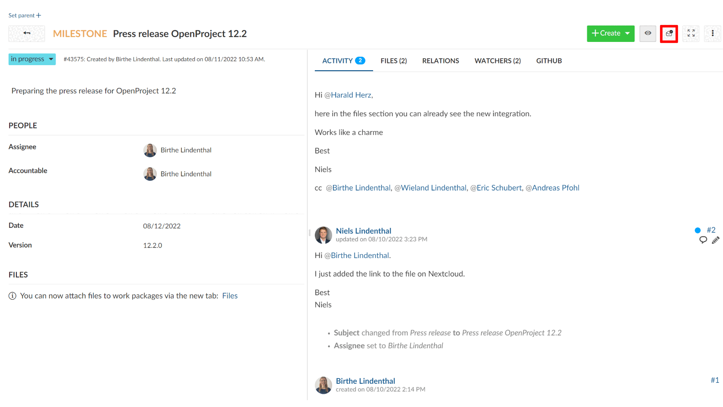Click the Activity tab badge showing 2
Screen dimensions: 723x407
click(360, 61)
